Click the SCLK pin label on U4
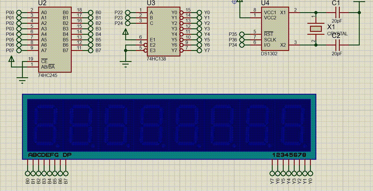Image resolution: width=373 pixels, height=191 pixels. [270, 40]
